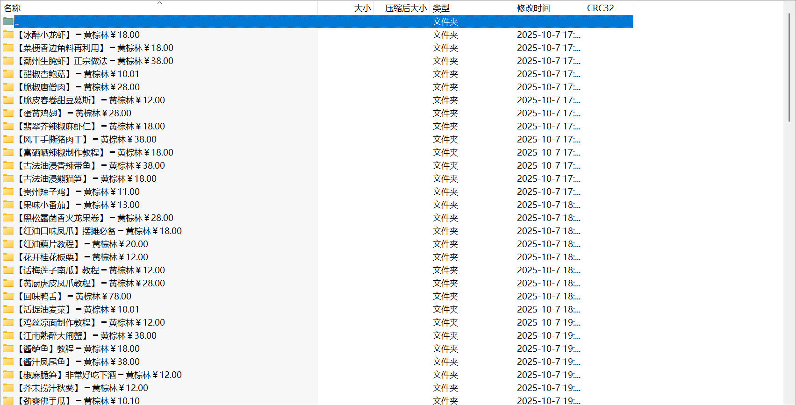Select the 椒麻脆笋 folder entry
Screen dimensions: 796x405
point(99,375)
